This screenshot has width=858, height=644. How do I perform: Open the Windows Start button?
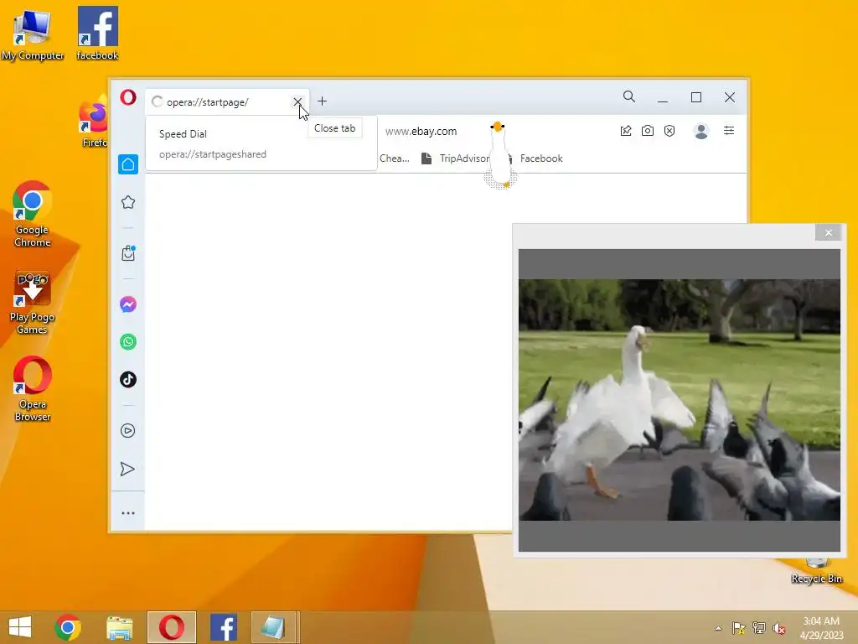[x=20, y=627]
